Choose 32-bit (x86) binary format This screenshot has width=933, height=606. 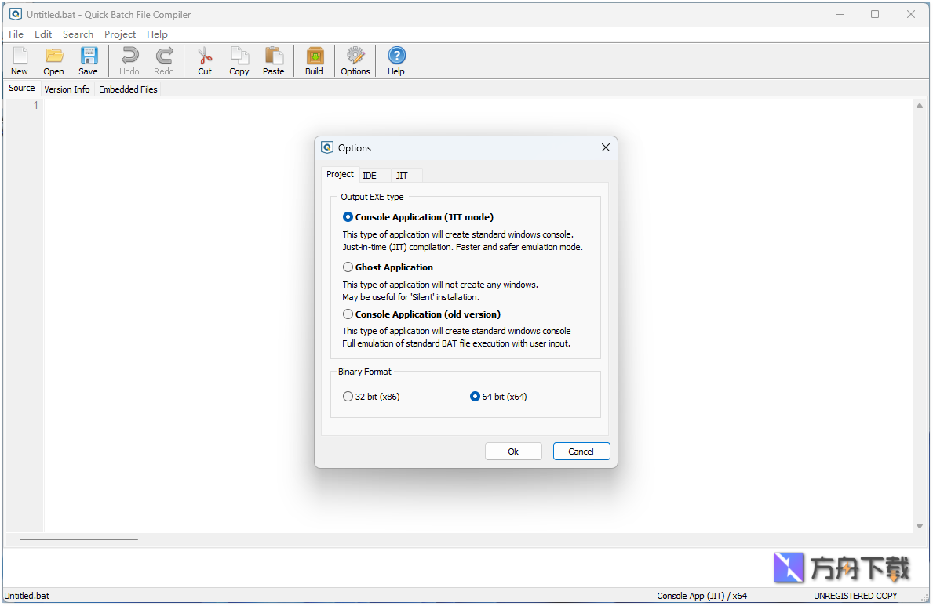point(348,396)
